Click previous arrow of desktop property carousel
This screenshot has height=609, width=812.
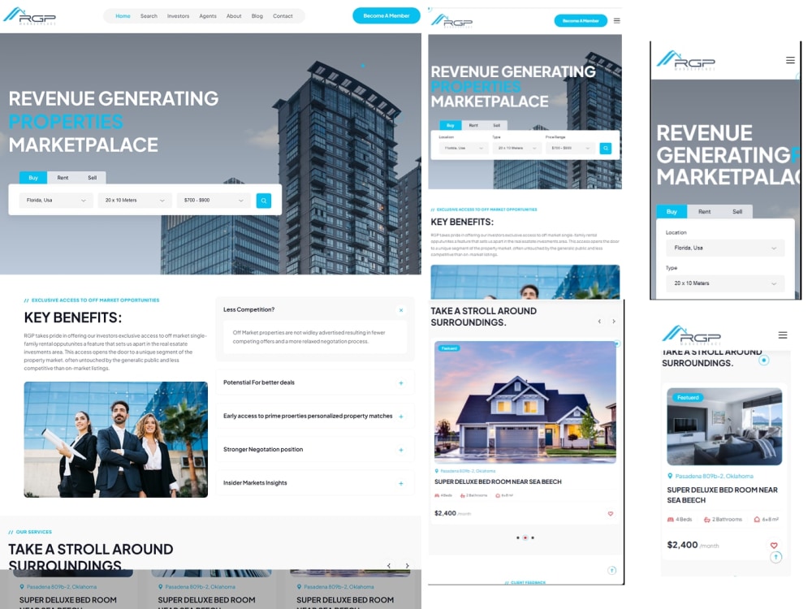(389, 565)
